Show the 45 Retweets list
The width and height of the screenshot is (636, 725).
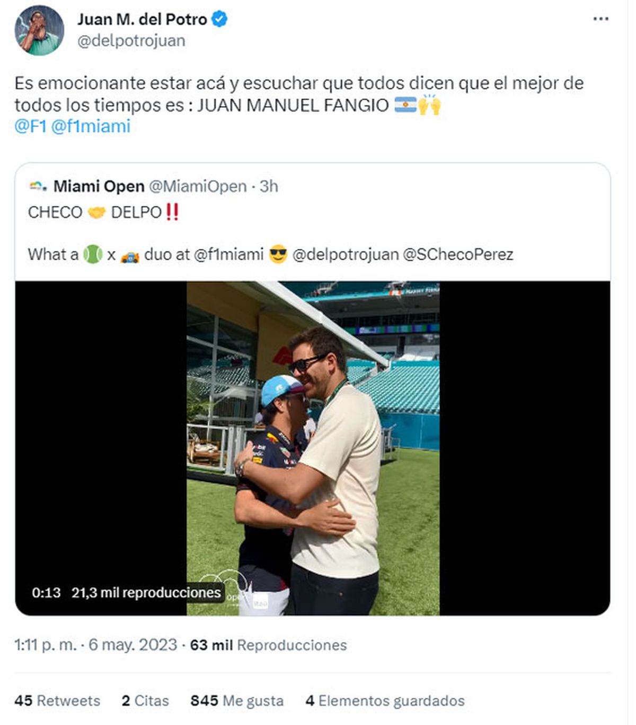(x=57, y=701)
